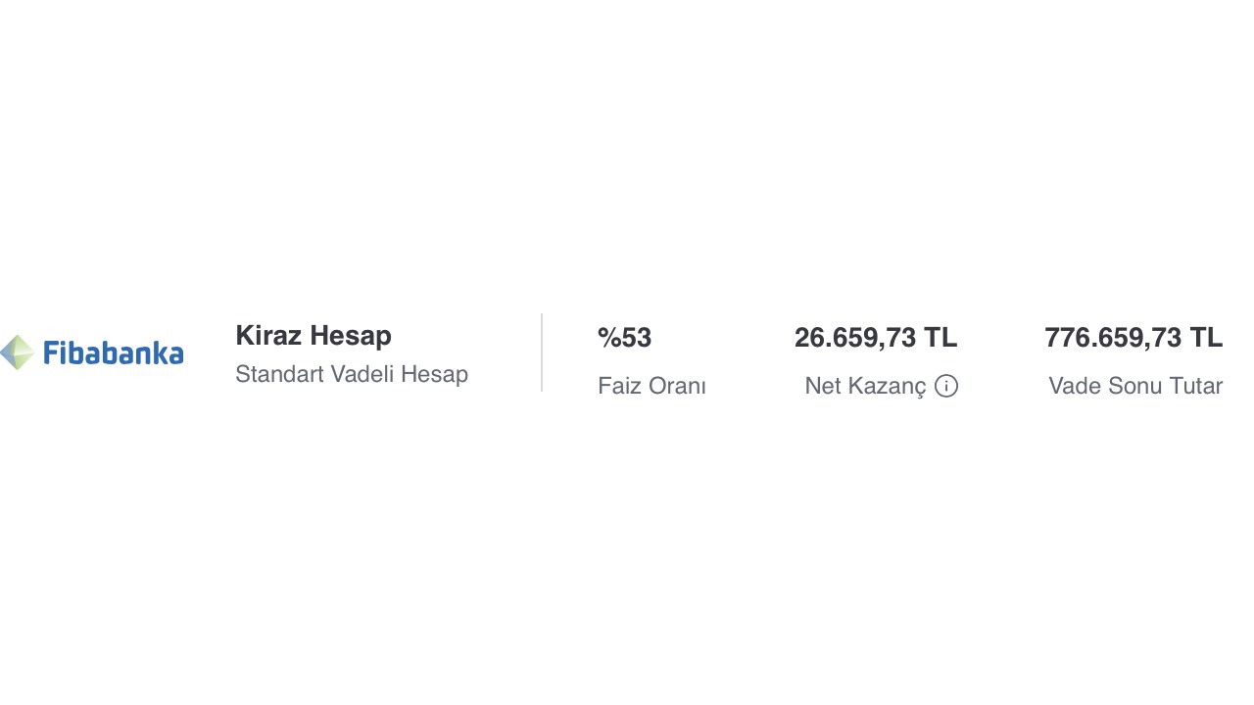Click the Net Kazanç info icon
Viewport: 1254px width, 705px height.
946,386
